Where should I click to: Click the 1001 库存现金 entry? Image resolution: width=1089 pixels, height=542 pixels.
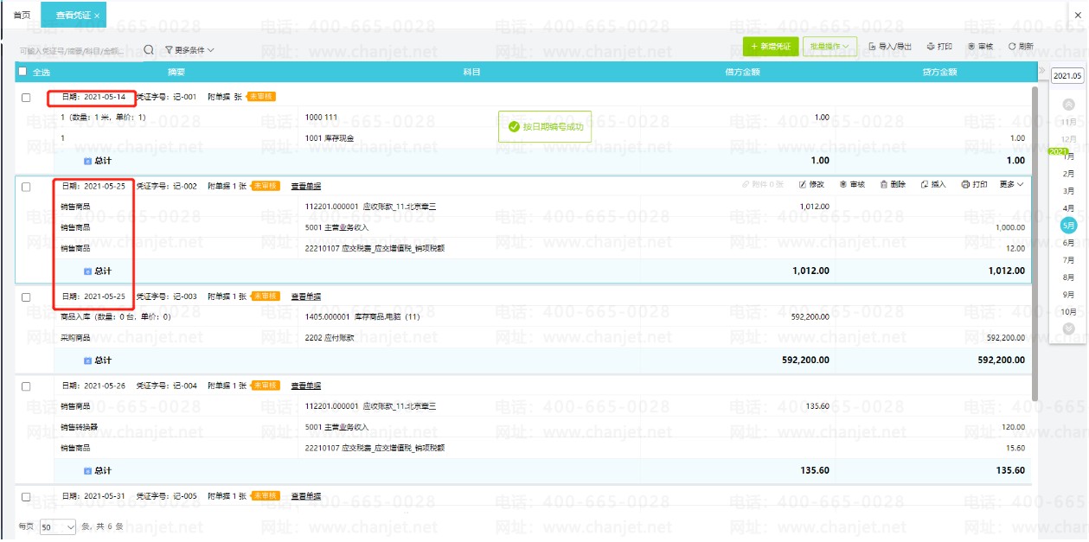coord(330,138)
